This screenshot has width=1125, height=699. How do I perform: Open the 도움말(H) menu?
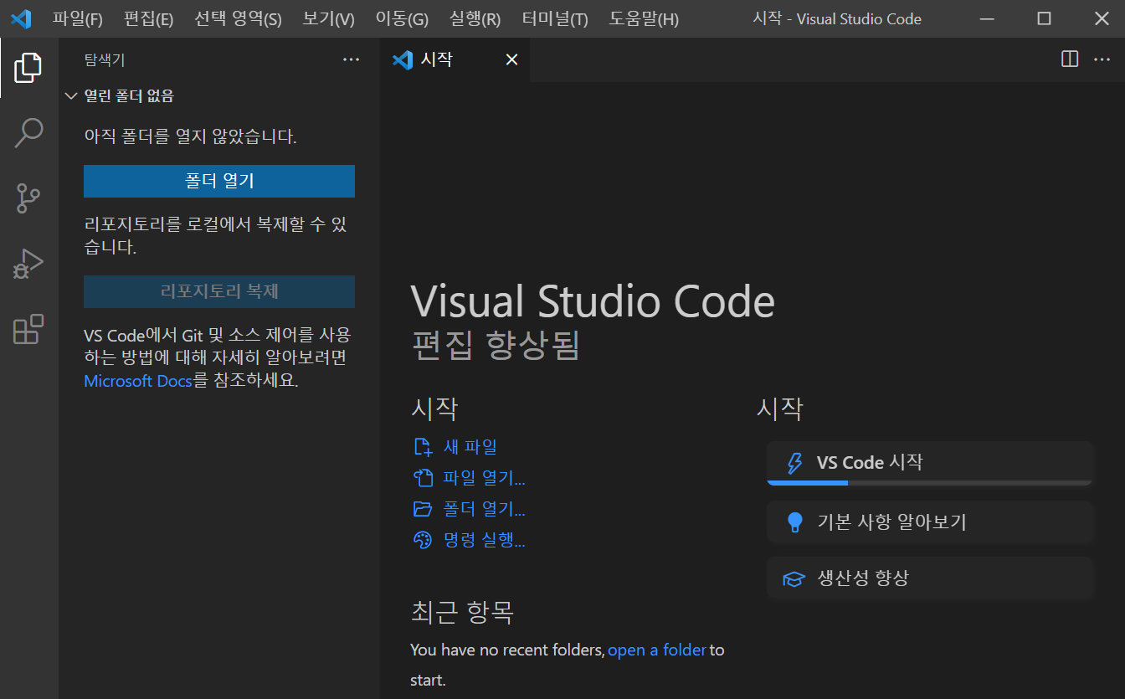tap(644, 18)
